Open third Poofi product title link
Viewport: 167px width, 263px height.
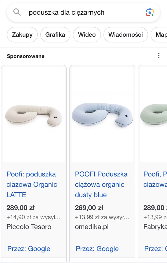(x=155, y=179)
